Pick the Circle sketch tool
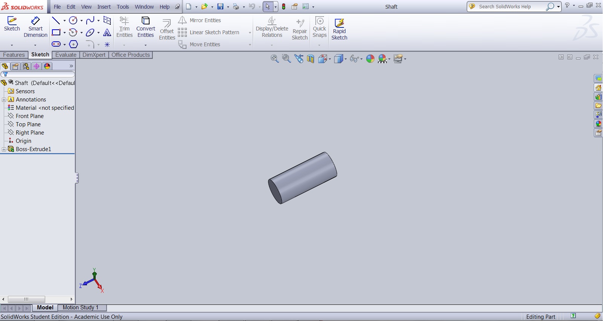The width and height of the screenshot is (605, 321). tap(73, 21)
